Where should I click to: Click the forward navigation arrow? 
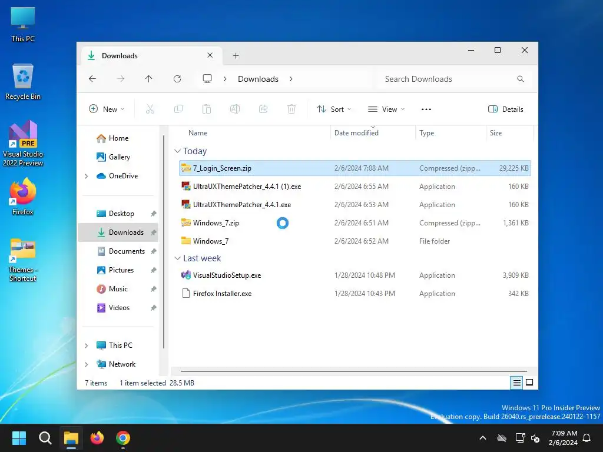(120, 79)
